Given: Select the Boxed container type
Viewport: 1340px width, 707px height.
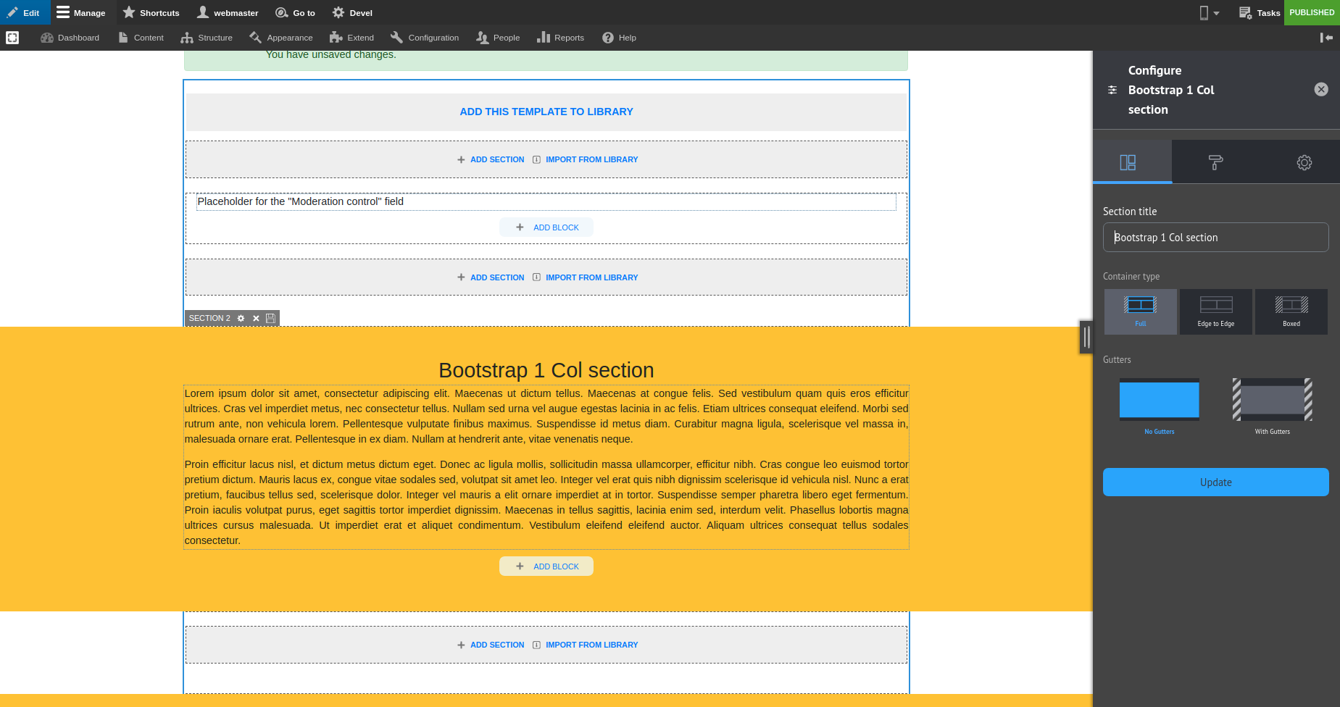Looking at the screenshot, I should (1291, 311).
